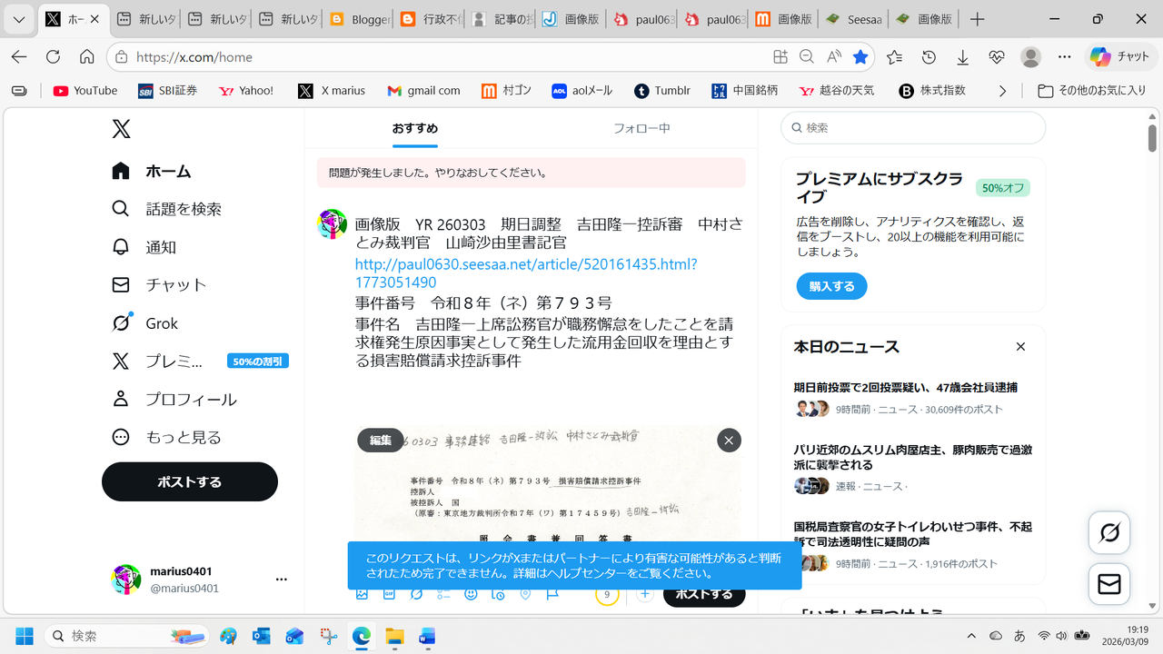Screen dimensions: 1163x654
Task: Show hidden system tray icons
Action: 971,636
